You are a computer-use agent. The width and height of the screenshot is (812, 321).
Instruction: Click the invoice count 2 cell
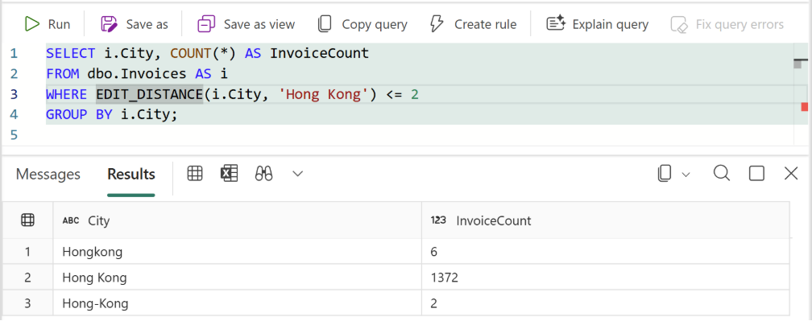tap(606, 303)
